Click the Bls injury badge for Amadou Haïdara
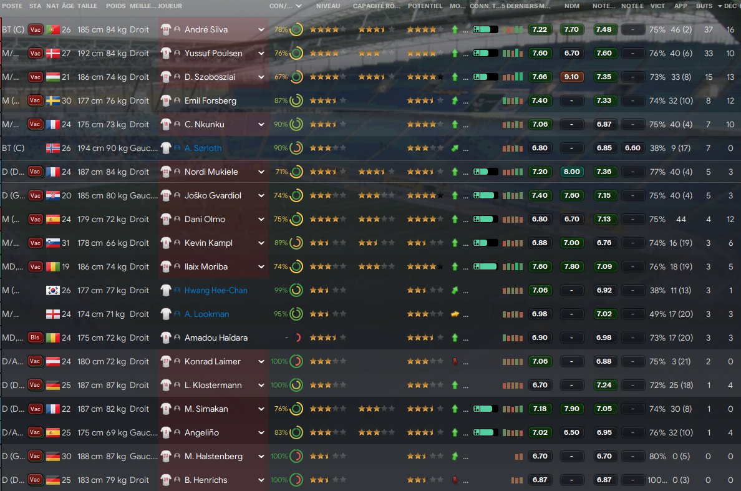The image size is (741, 491). tap(36, 338)
